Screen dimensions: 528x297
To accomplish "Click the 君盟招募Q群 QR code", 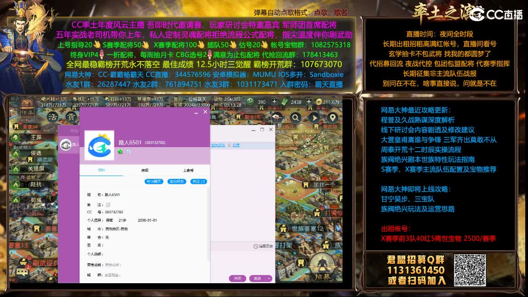I will (x=470, y=270).
